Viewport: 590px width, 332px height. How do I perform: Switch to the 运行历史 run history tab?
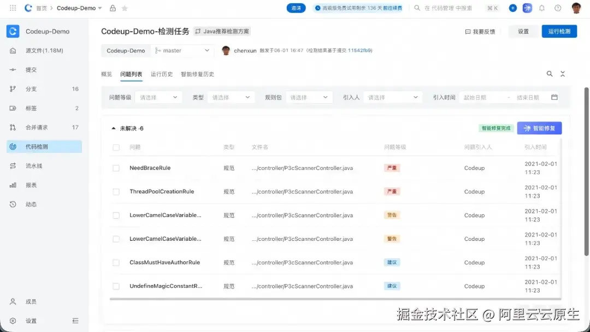click(162, 74)
